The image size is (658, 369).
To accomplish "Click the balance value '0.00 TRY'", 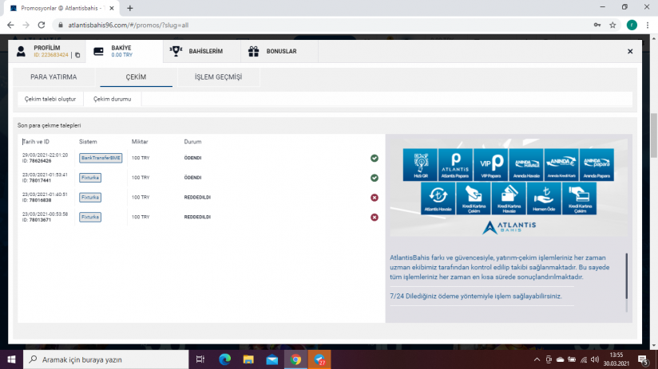I will 121,55.
